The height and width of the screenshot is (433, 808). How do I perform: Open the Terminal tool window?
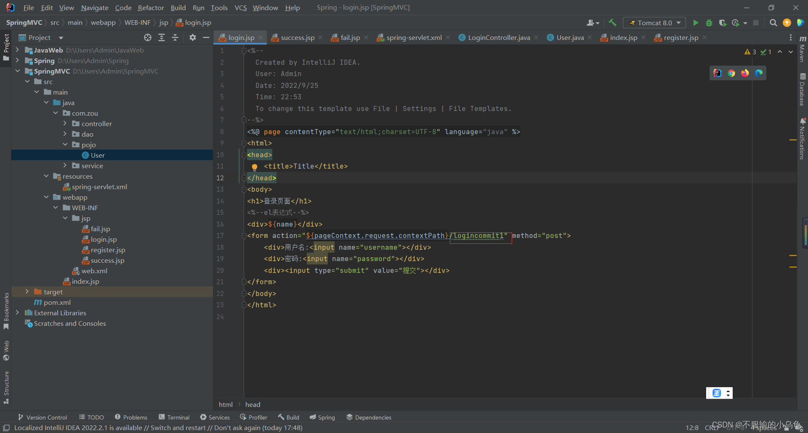[174, 417]
